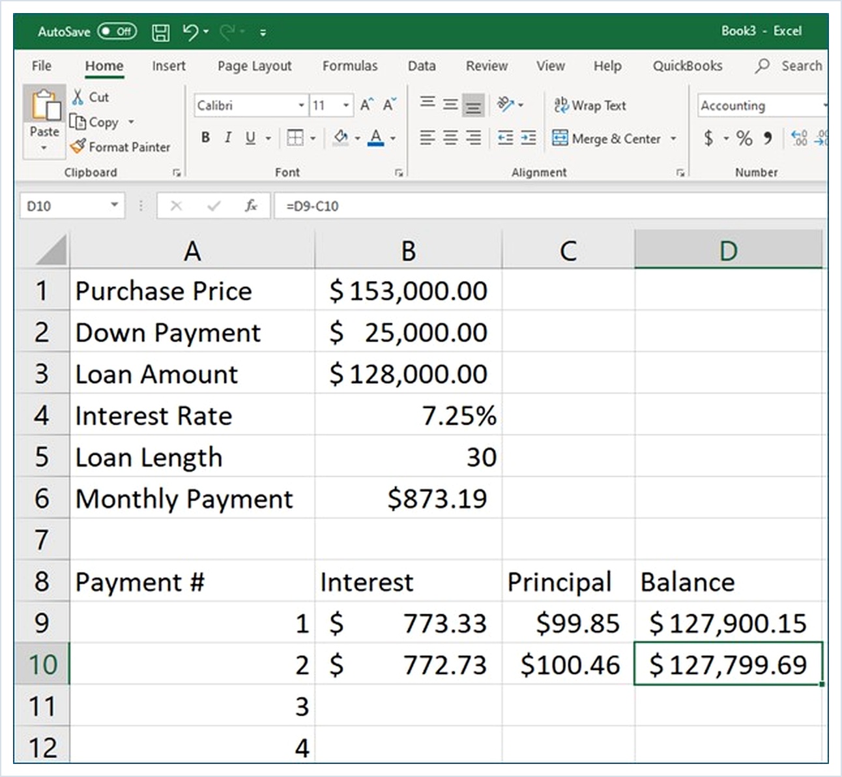Screen dimensions: 842x777
Task: Click the Cut scissors button
Action: point(90,97)
